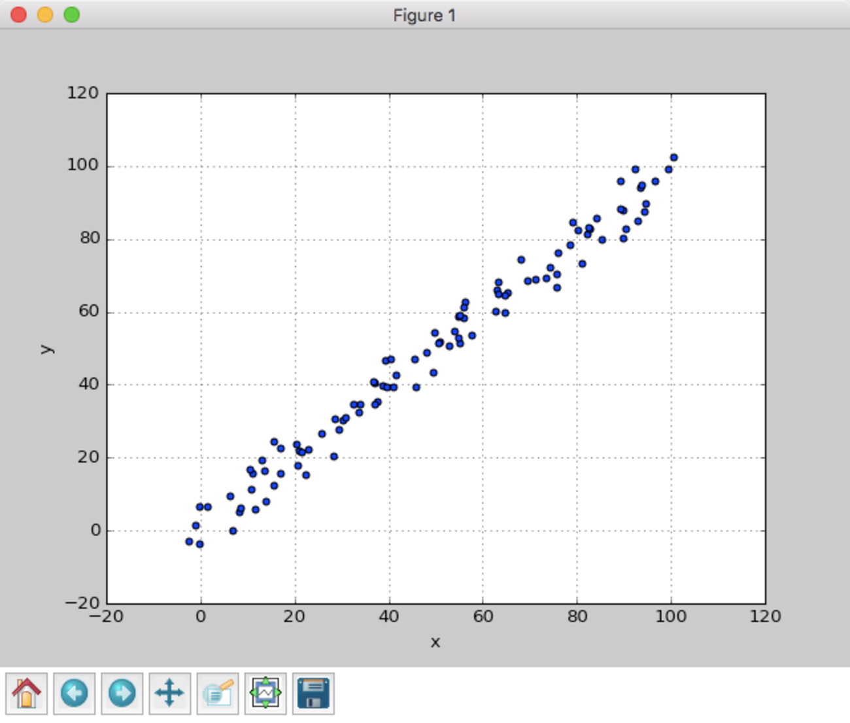Go back to the previous view
The height and width of the screenshot is (723, 850).
(75, 693)
